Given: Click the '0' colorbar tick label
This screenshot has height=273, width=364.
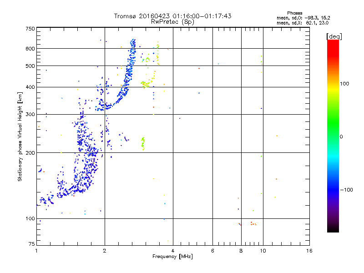Looking at the screenshot, I should (x=341, y=137).
